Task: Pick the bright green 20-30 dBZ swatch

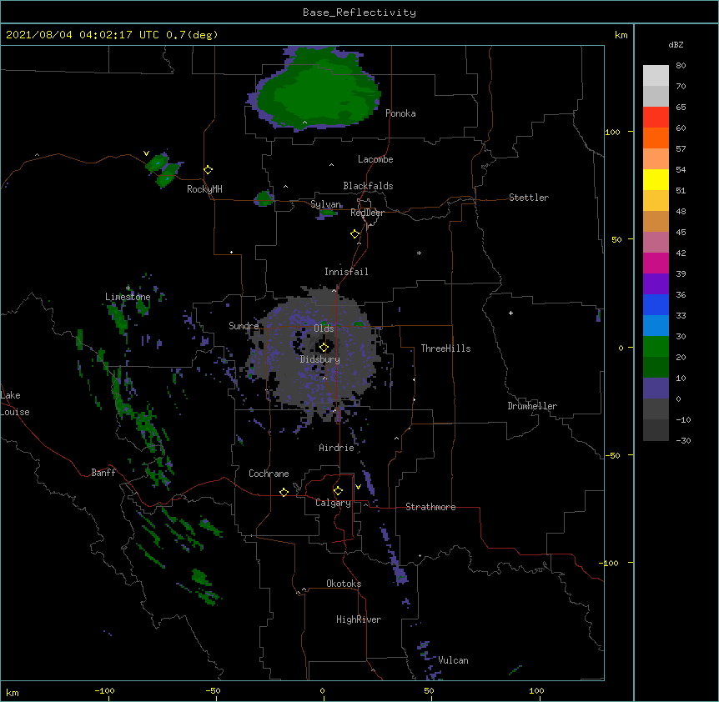Action: [x=656, y=347]
